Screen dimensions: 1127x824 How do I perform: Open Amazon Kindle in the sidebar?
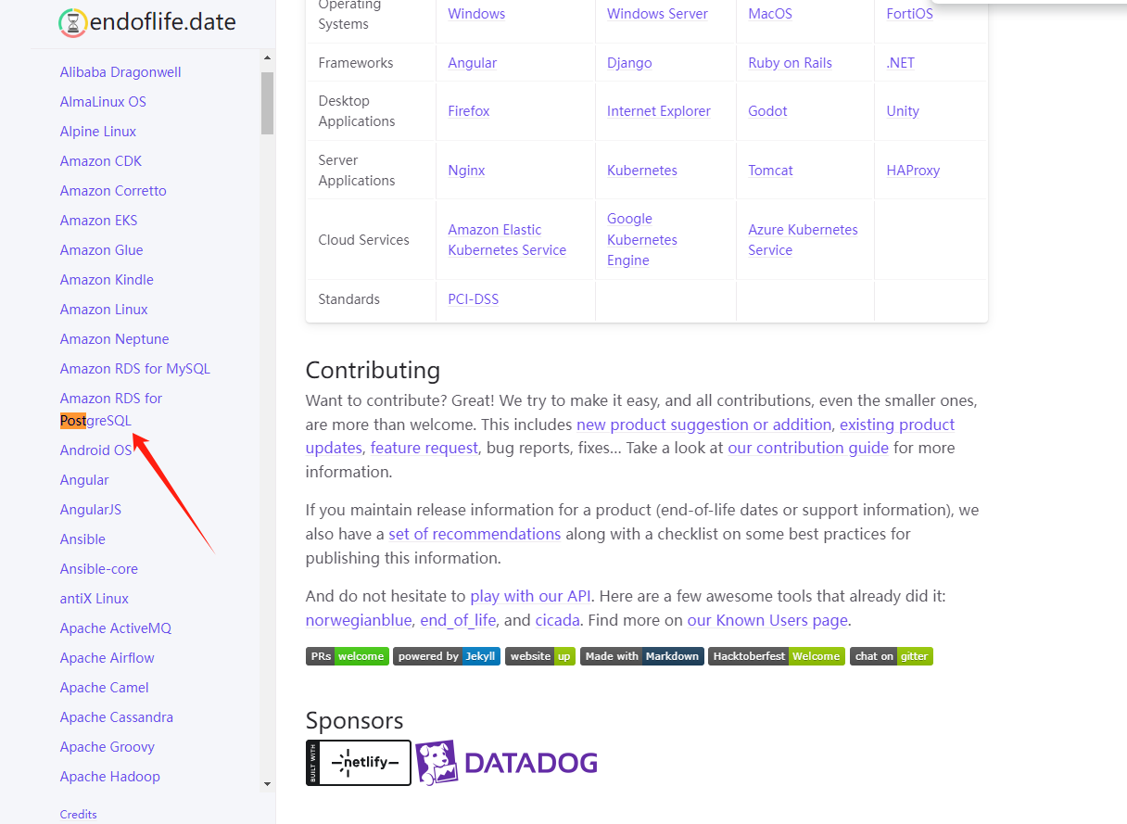pos(107,280)
